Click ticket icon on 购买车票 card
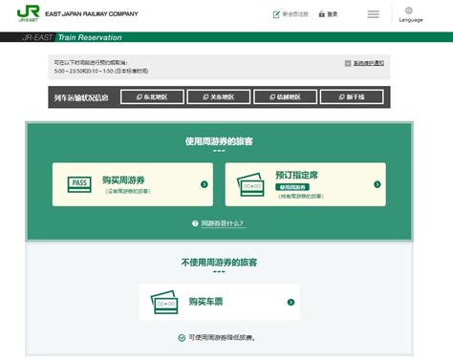The height and width of the screenshot is (360, 453). click(x=164, y=302)
